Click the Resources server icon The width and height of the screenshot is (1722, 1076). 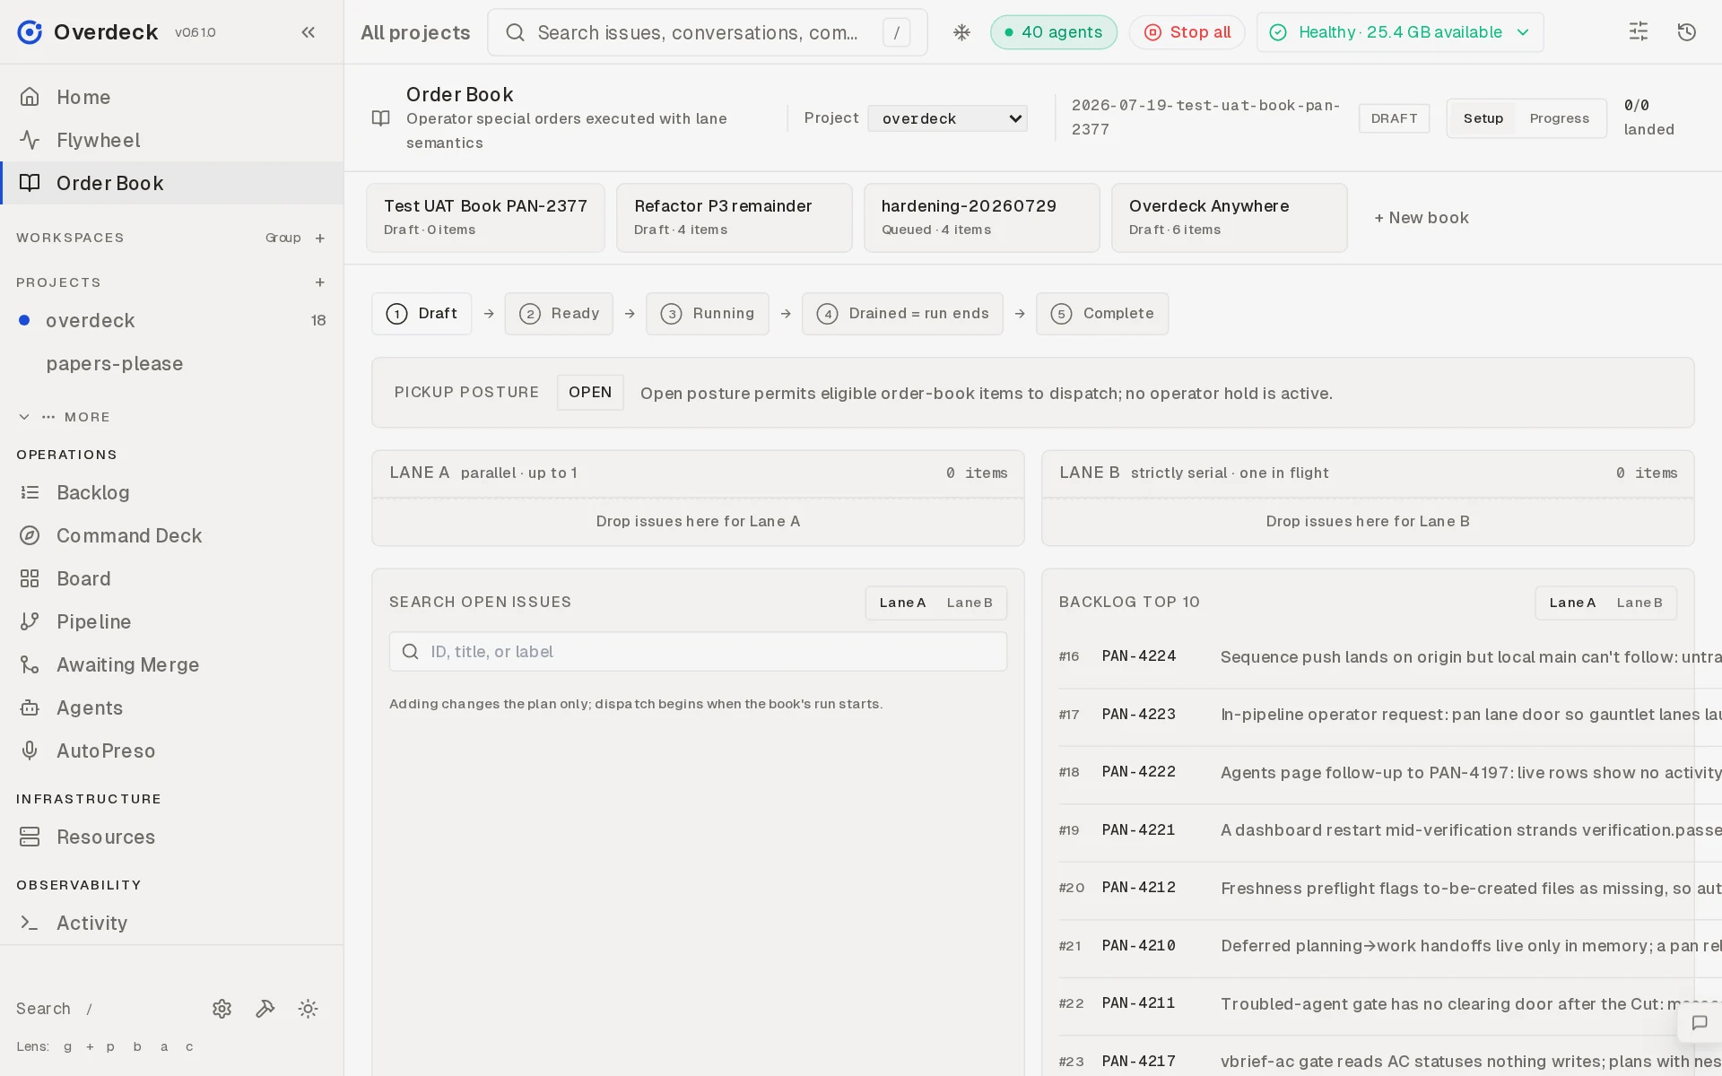(x=30, y=837)
